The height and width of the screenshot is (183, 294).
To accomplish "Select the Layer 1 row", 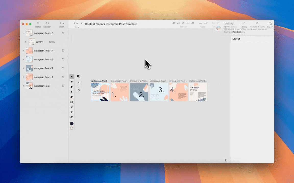I will [44, 42].
